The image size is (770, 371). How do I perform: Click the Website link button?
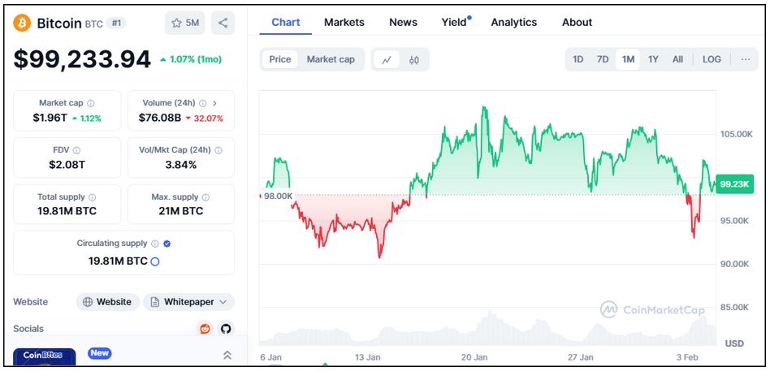click(106, 302)
